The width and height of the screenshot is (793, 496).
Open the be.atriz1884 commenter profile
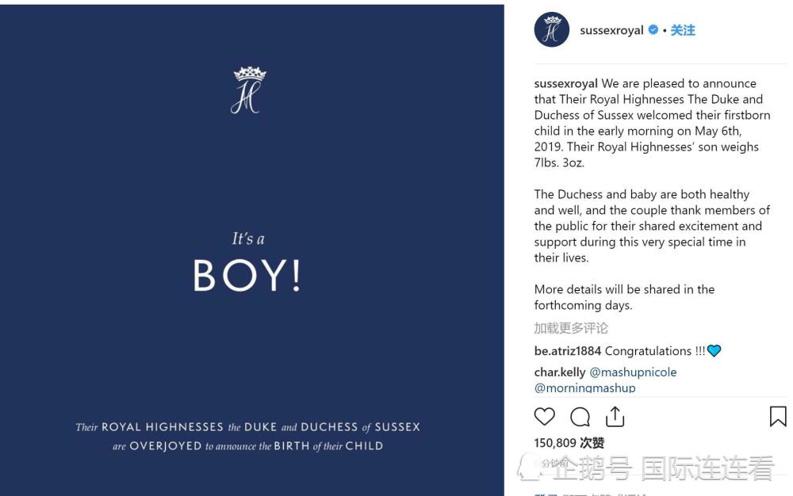pyautogui.click(x=568, y=351)
